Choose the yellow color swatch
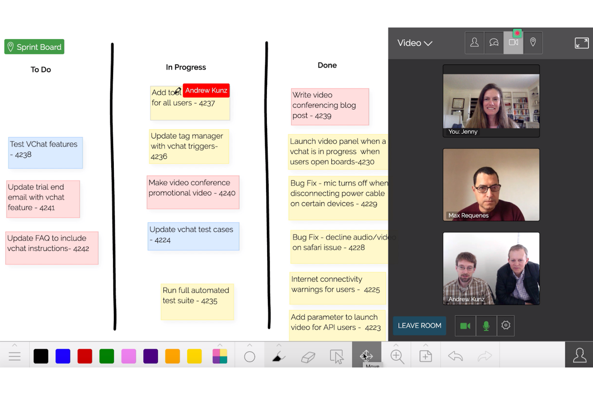Screen dimensions: 593x395 coord(194,356)
